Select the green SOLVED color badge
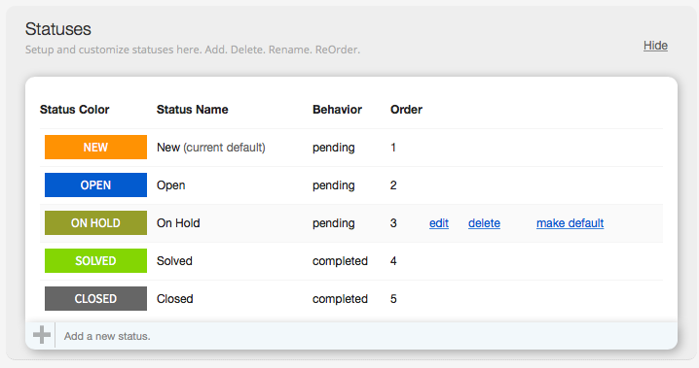 [x=95, y=260]
